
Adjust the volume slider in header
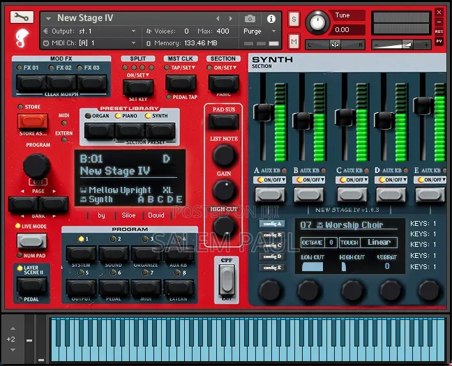point(401,45)
